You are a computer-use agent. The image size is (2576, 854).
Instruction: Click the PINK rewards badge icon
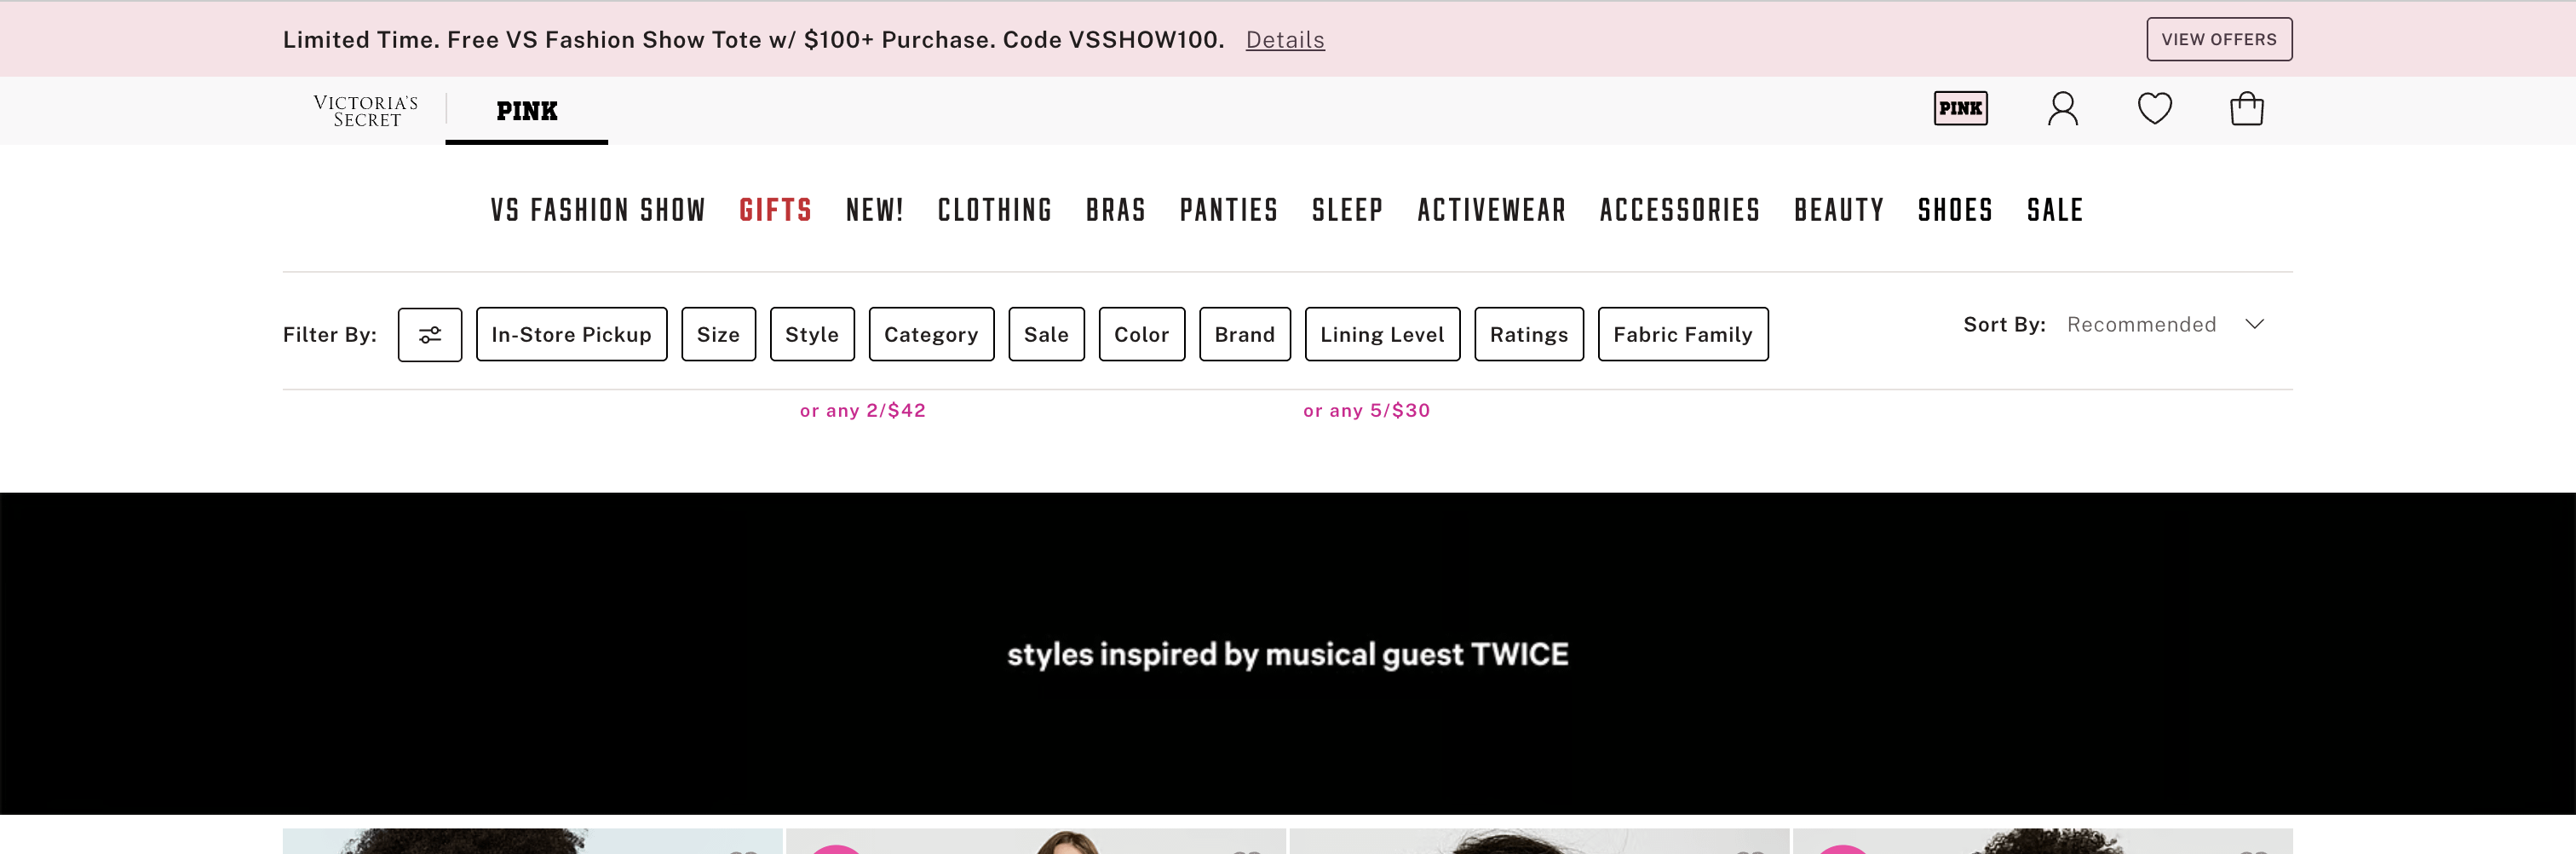click(1960, 108)
